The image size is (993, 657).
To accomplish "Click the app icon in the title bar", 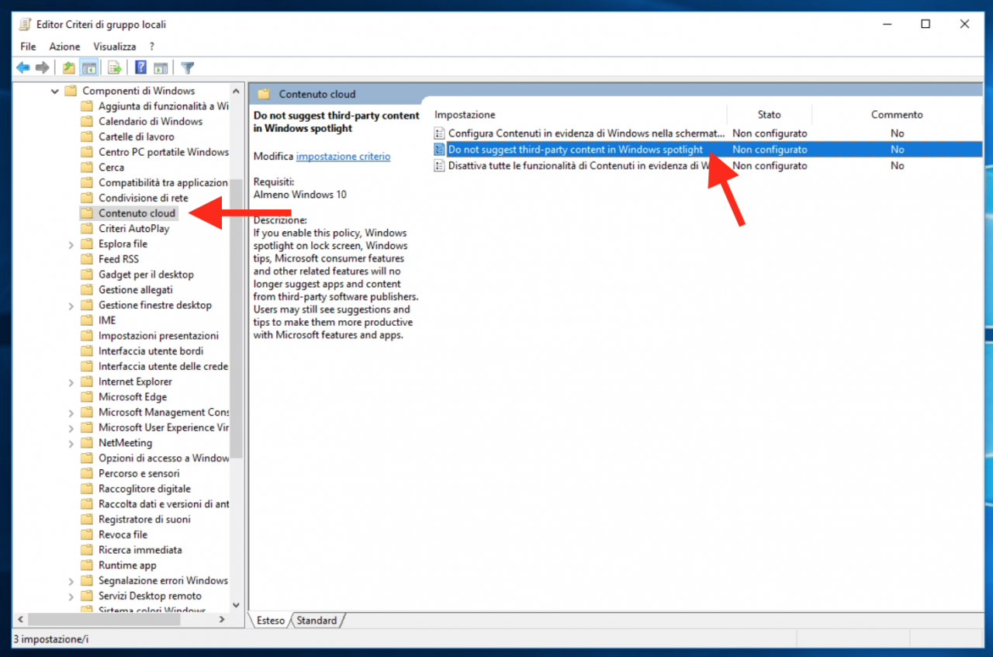I will (25, 24).
